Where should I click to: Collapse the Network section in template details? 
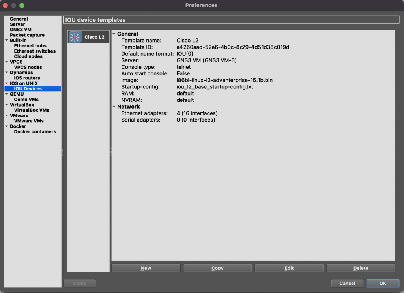(x=114, y=107)
